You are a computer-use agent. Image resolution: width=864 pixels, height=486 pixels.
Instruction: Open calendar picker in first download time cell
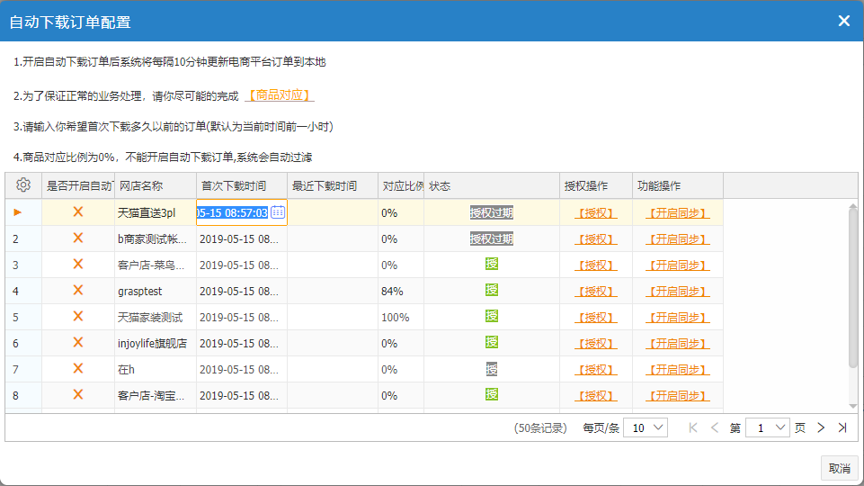point(278,212)
